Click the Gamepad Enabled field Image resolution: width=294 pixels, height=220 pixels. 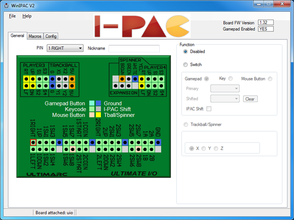266,29
